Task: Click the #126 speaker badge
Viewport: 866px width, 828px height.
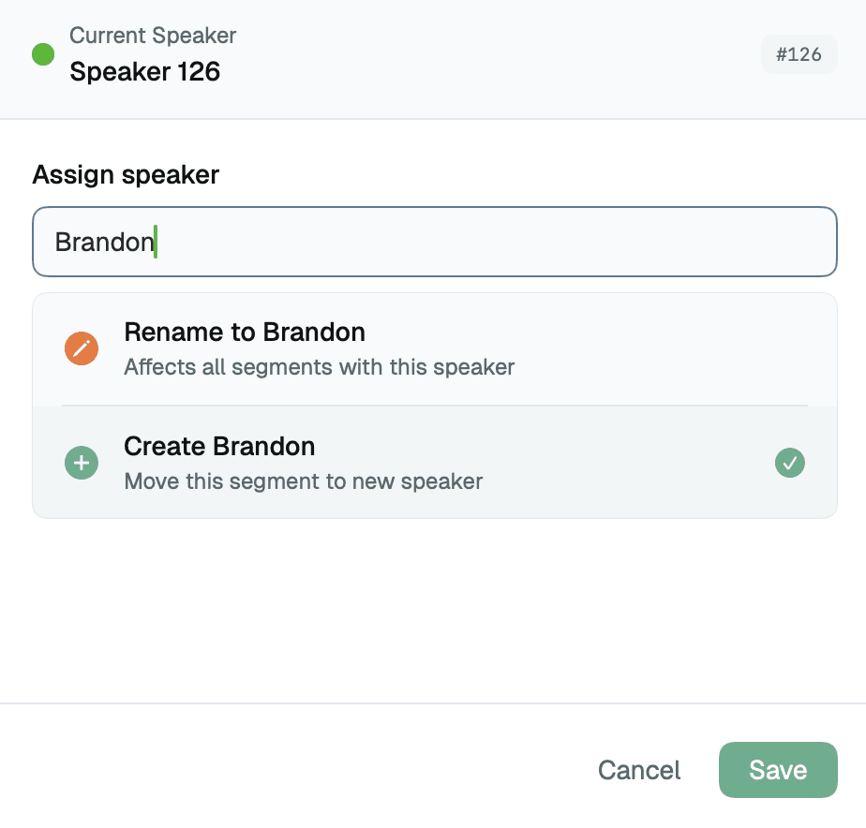Action: click(799, 54)
